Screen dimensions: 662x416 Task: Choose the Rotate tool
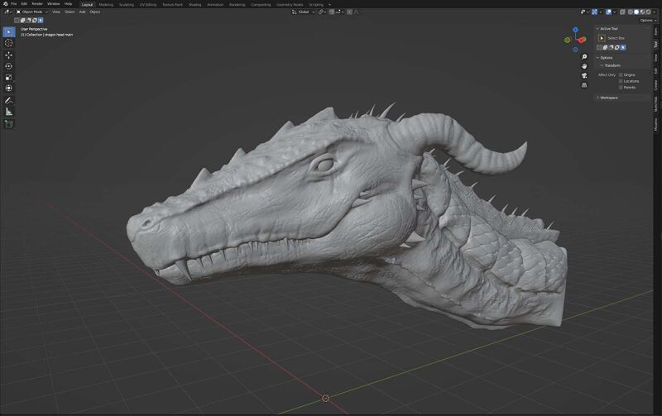(x=9, y=66)
